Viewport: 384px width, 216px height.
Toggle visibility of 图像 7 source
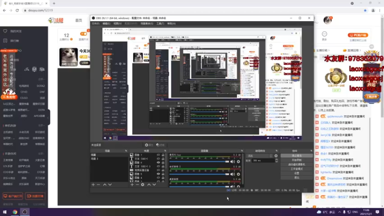[x=158, y=155]
